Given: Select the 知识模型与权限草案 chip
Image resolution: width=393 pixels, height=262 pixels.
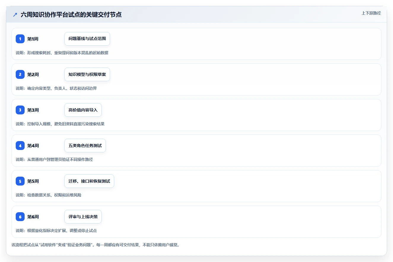Looking at the screenshot, I should click(87, 74).
